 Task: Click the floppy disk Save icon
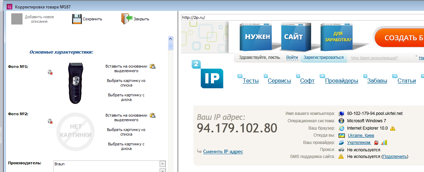click(x=77, y=19)
